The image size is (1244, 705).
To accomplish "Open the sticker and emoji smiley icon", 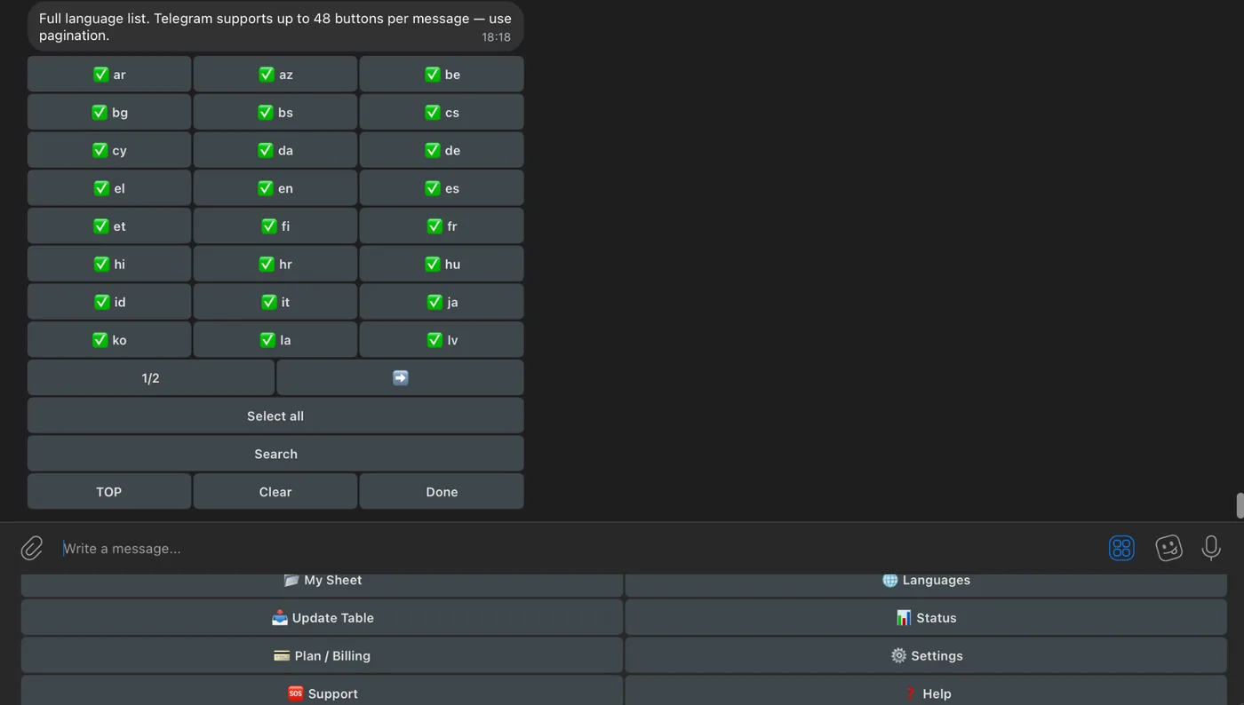I will (1168, 548).
